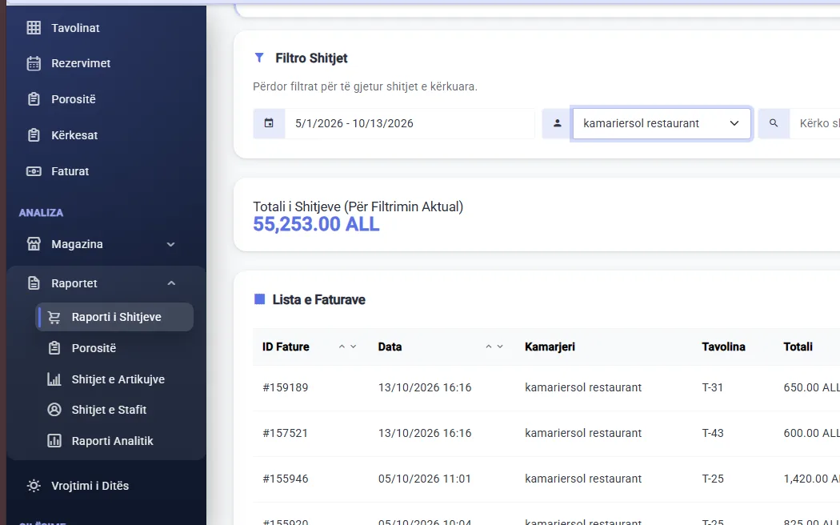Click the Vrojtimi i Ditës sun icon
The image size is (840, 525).
(x=34, y=486)
